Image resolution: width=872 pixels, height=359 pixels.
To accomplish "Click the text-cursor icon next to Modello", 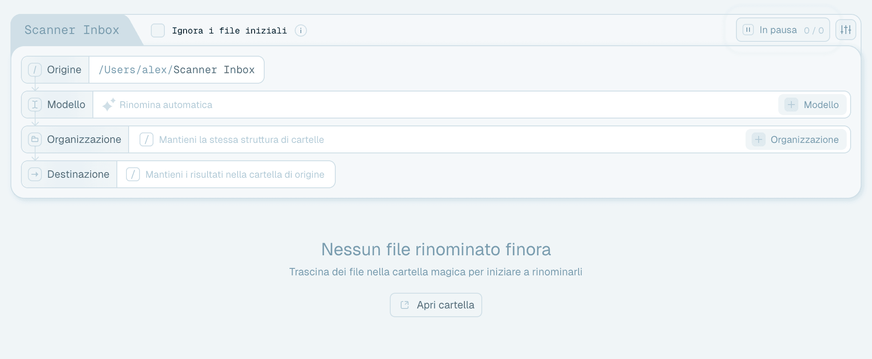I will coord(35,105).
